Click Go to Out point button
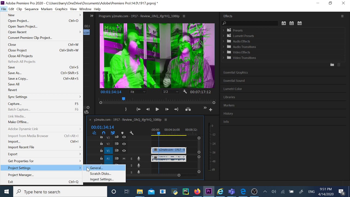Screen dimensions: 350x197 coord(176,109)
